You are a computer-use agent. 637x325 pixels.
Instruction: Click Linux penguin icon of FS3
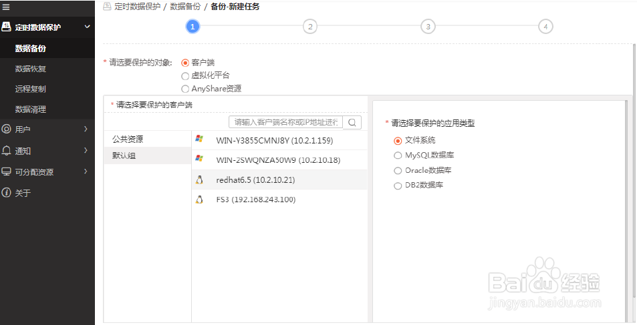click(199, 200)
